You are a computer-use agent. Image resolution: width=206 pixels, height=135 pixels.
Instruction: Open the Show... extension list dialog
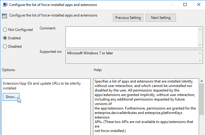(x=11, y=97)
